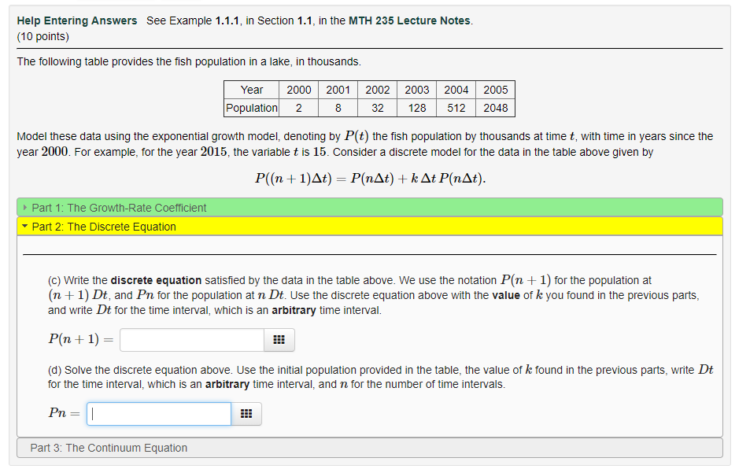Click the Year header cell of the table
Image resolution: width=750 pixels, height=469 pixels.
250,90
